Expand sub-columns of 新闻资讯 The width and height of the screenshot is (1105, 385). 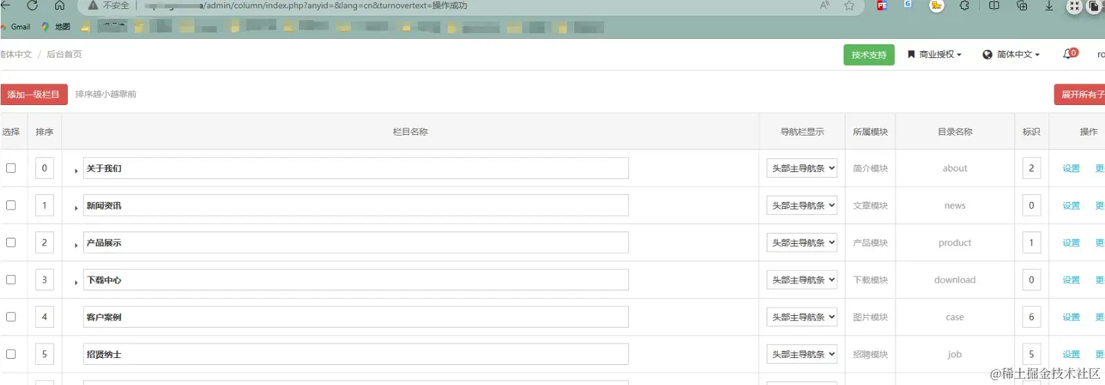click(x=75, y=207)
